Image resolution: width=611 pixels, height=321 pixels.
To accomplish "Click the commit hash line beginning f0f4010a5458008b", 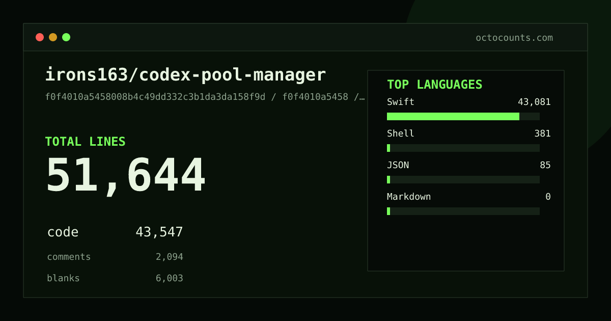I will pos(205,97).
